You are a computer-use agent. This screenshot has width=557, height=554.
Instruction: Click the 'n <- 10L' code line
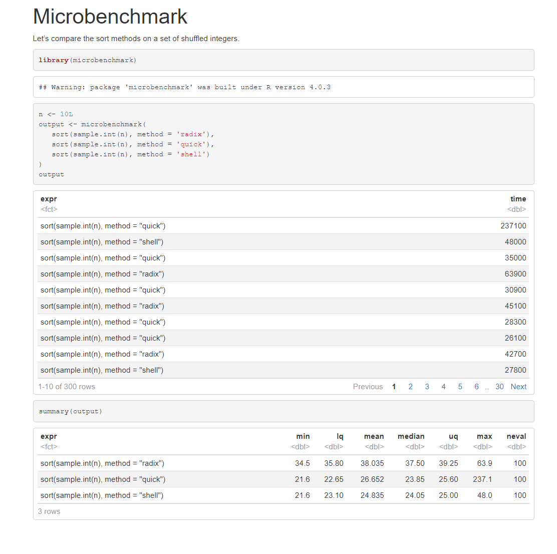tap(56, 114)
